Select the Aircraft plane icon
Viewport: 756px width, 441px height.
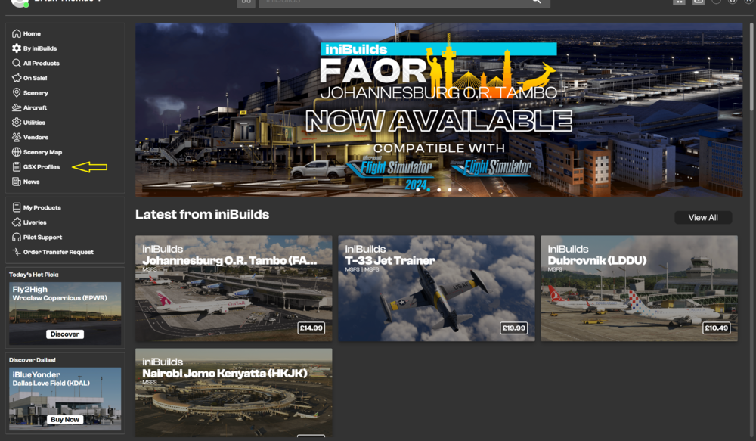point(17,107)
